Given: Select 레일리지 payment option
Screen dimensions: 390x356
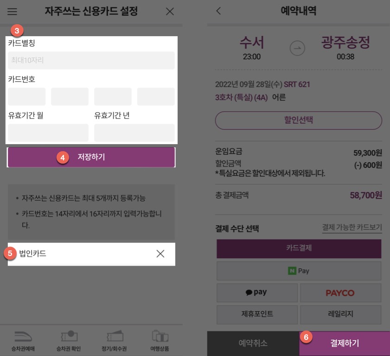Looking at the screenshot, I should tap(339, 315).
